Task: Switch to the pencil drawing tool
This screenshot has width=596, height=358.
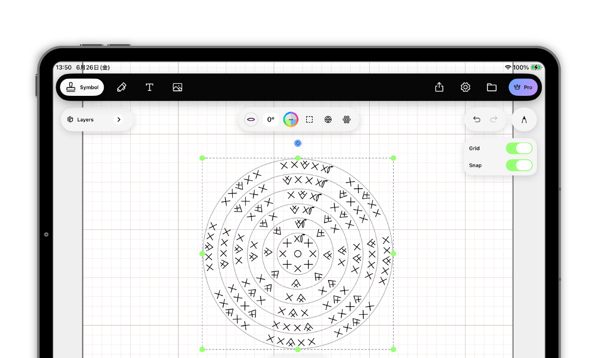Action: tap(122, 87)
